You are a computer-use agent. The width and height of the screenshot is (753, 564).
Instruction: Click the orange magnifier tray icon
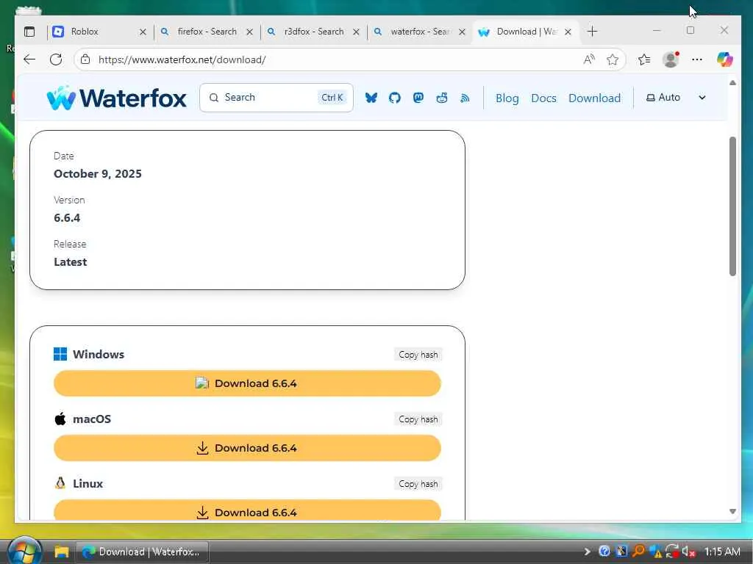638,552
